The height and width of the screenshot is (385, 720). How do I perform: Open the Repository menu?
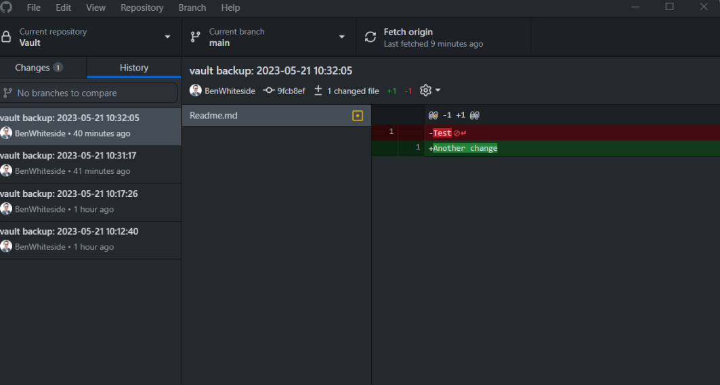coord(142,8)
